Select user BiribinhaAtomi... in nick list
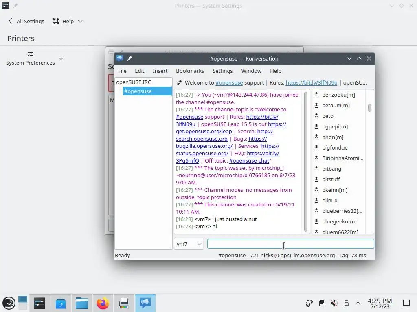Viewport: 417px width, 312px height. (x=342, y=158)
